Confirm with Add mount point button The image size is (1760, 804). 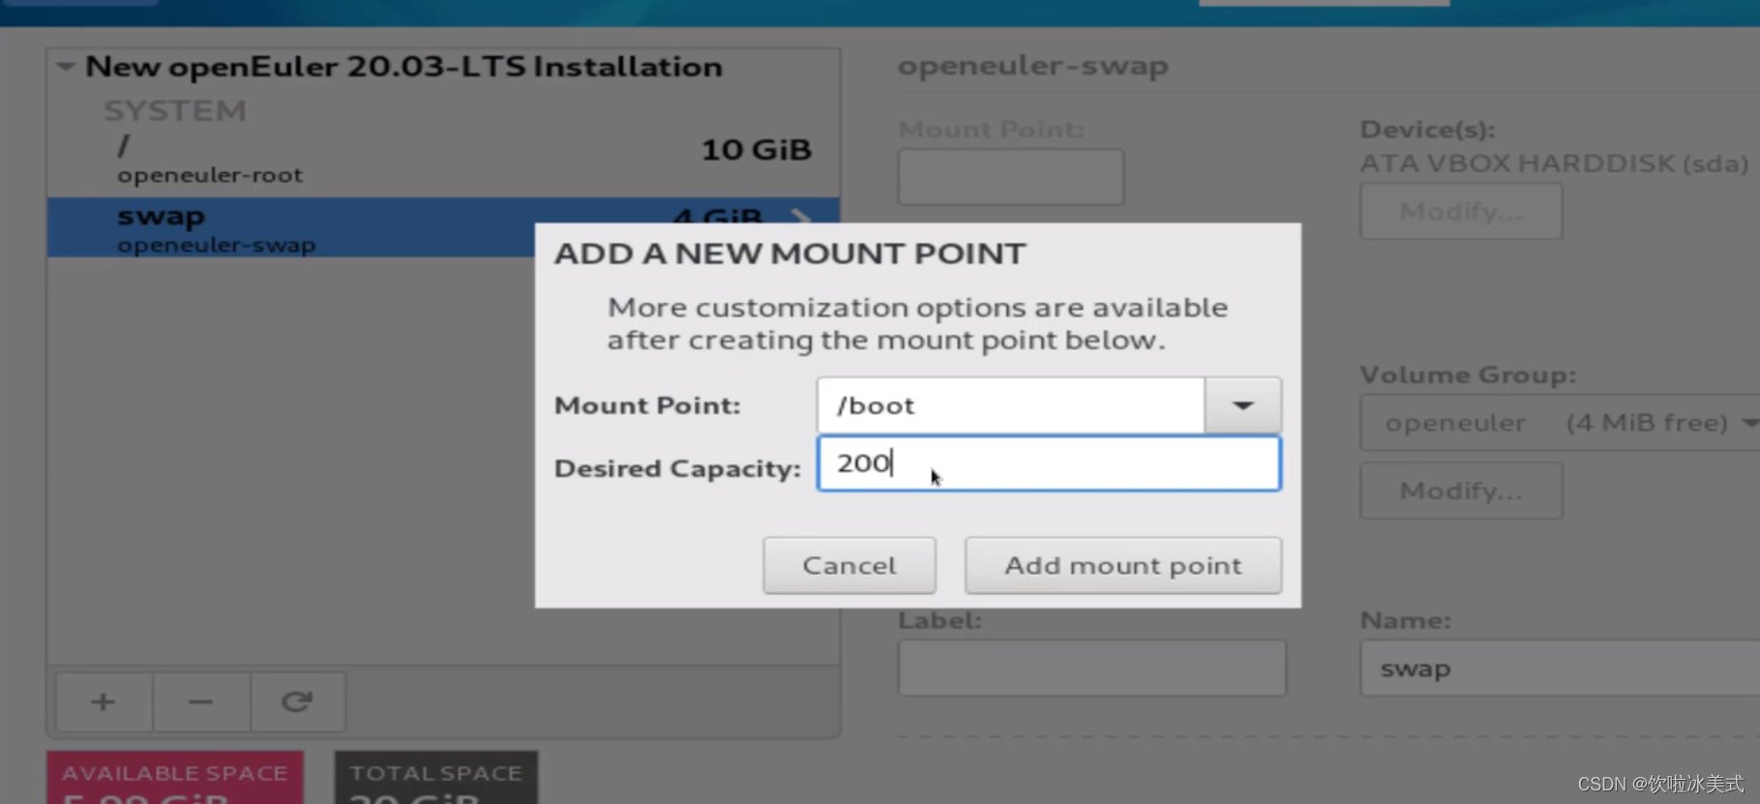pos(1123,565)
